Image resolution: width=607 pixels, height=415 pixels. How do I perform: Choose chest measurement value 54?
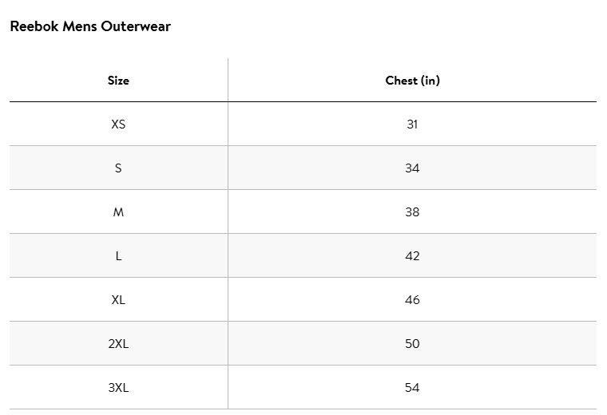412,388
